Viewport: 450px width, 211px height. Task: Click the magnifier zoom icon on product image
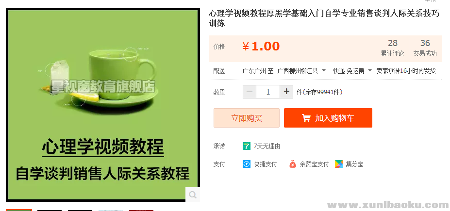(193, 195)
